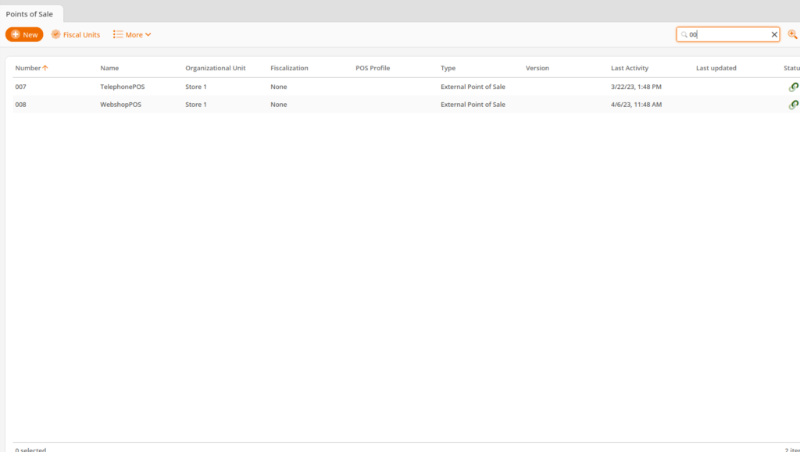Image resolution: width=800 pixels, height=452 pixels.
Task: Open the TelephonePOS entry
Action: (123, 87)
